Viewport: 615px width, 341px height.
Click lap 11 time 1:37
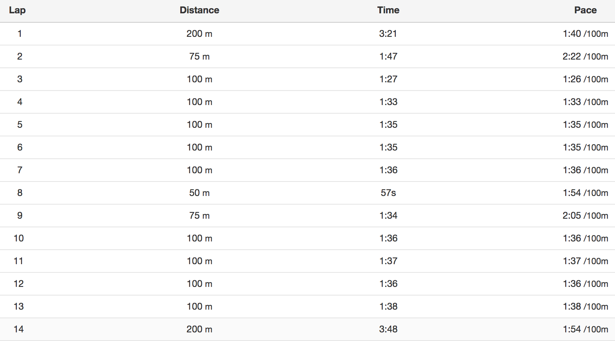[388, 261]
